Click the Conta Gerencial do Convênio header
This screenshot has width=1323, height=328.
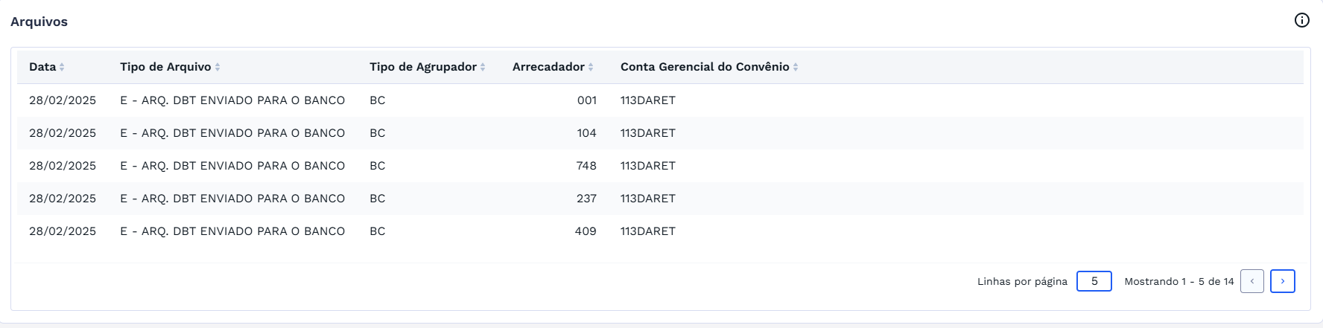tap(705, 67)
